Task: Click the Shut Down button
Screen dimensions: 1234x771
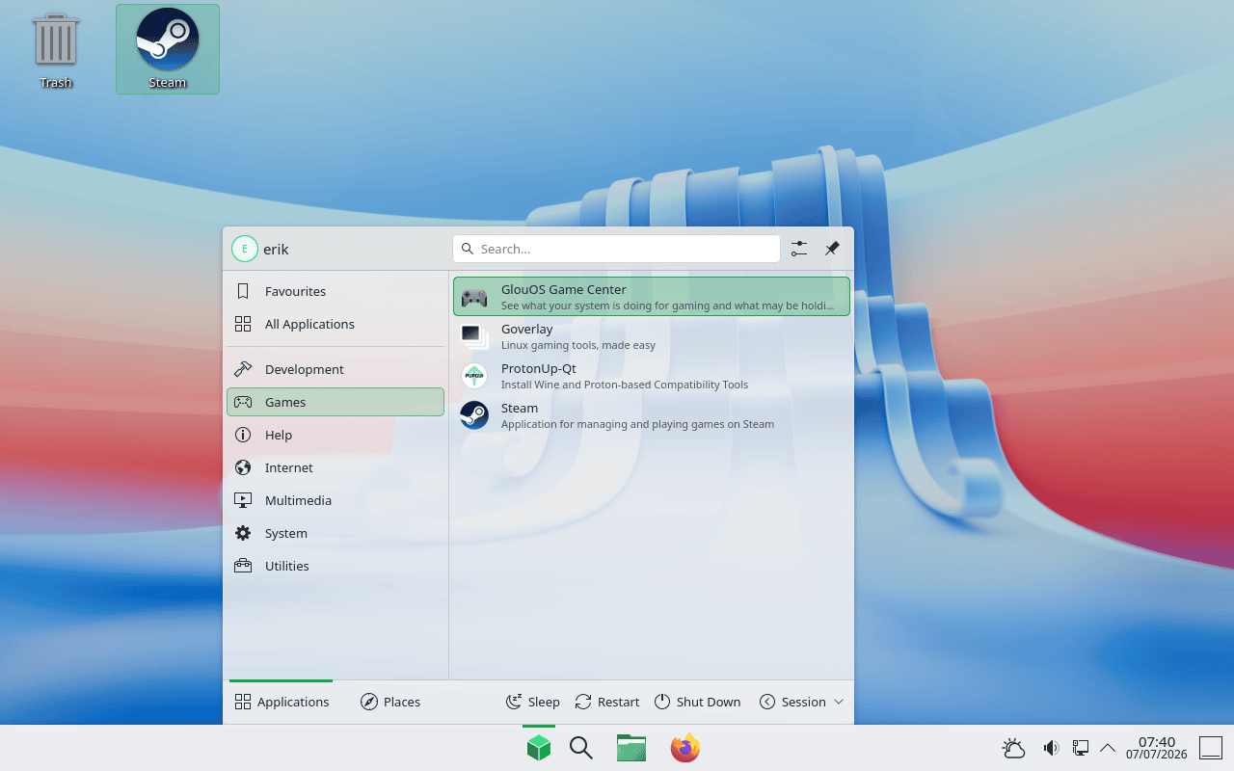Action: tap(697, 702)
